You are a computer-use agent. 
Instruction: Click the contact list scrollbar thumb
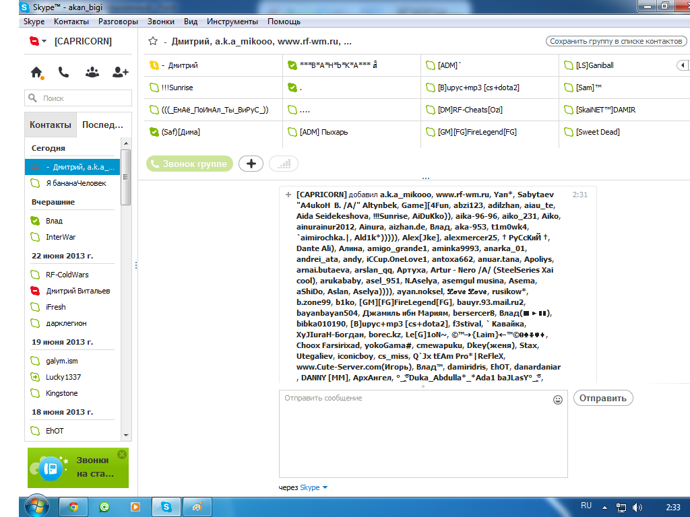[x=125, y=177]
